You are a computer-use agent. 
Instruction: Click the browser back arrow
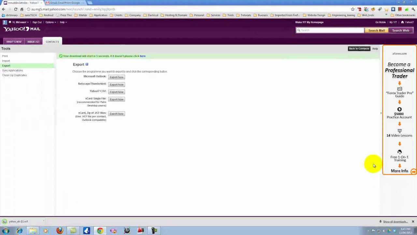click(4, 9)
